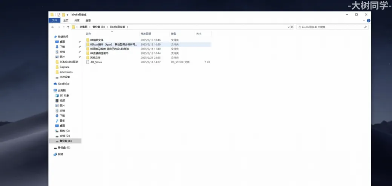The width and height of the screenshot is (392, 186).
Task: Click the Properties checkmark icon in title bar
Action: click(59, 15)
